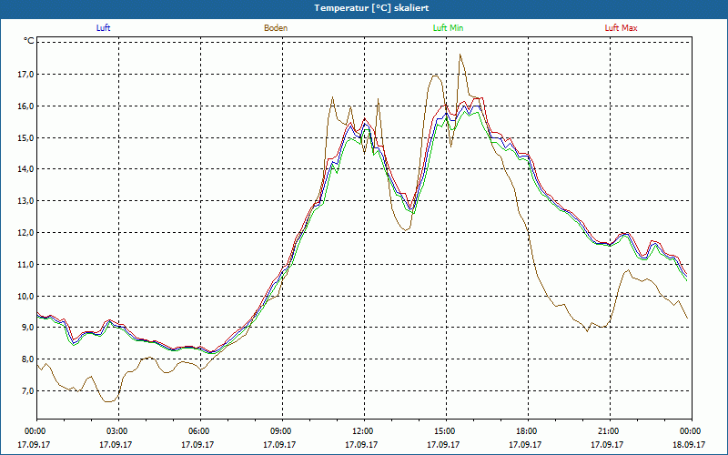Select the 8,0 y-axis value
The width and height of the screenshot is (728, 455).
pyautogui.click(x=27, y=359)
